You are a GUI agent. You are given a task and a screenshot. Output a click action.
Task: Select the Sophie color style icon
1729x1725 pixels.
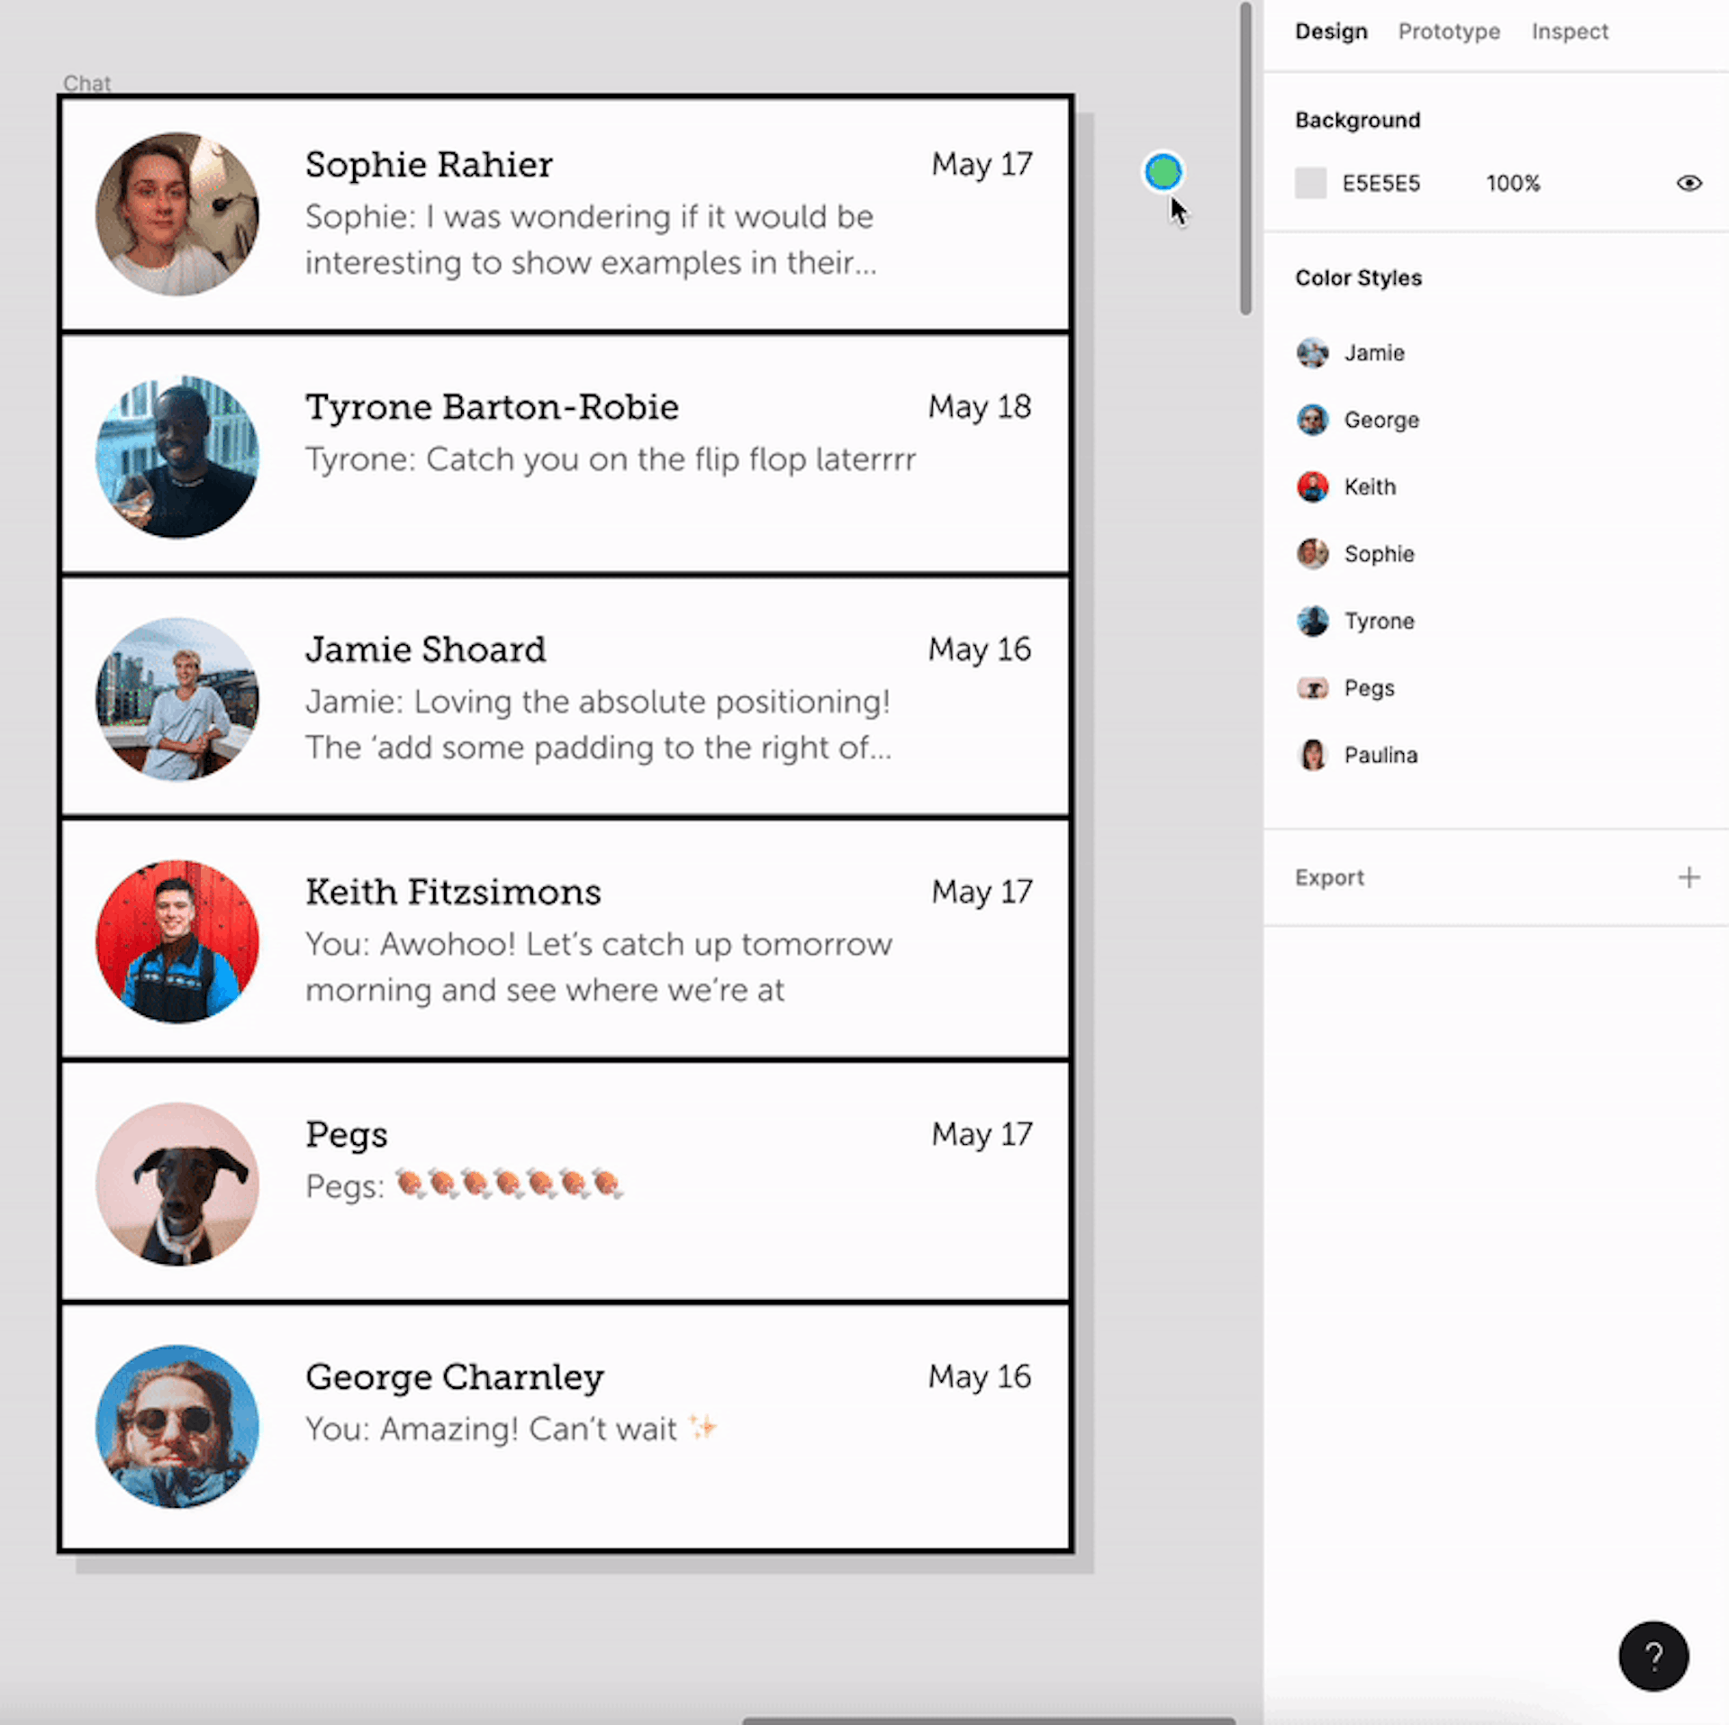click(1312, 553)
